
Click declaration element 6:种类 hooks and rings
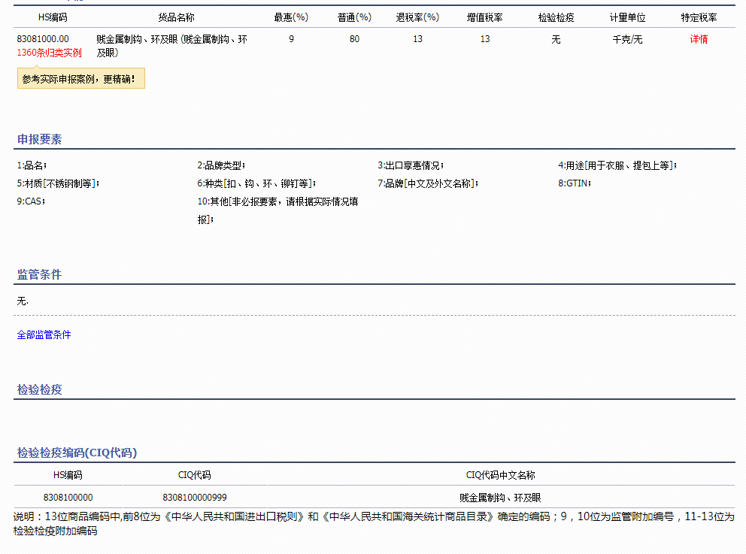256,183
